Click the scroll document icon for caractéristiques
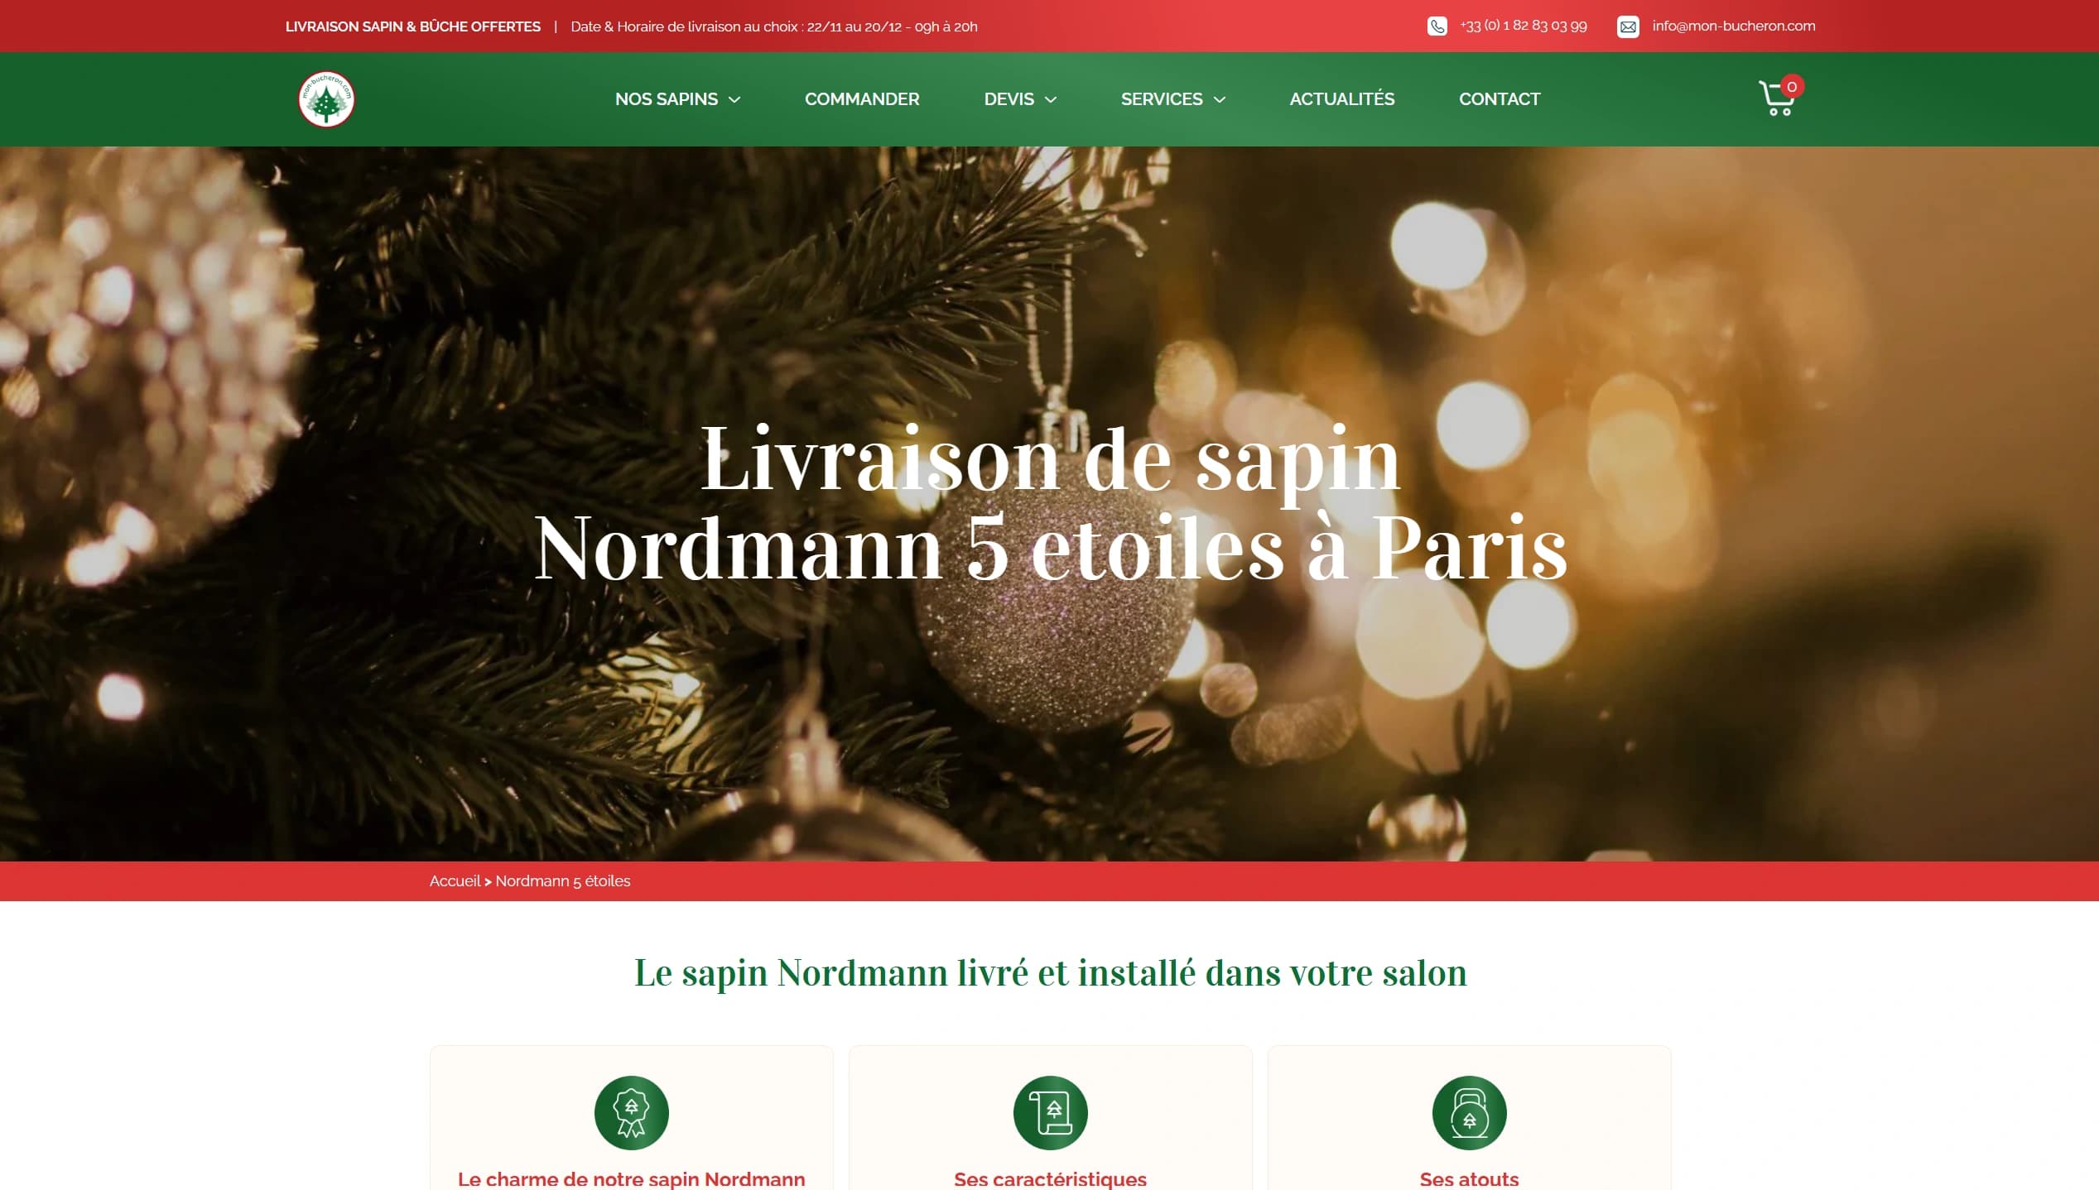Screen dimensions: 2099x1190 click(1050, 1112)
